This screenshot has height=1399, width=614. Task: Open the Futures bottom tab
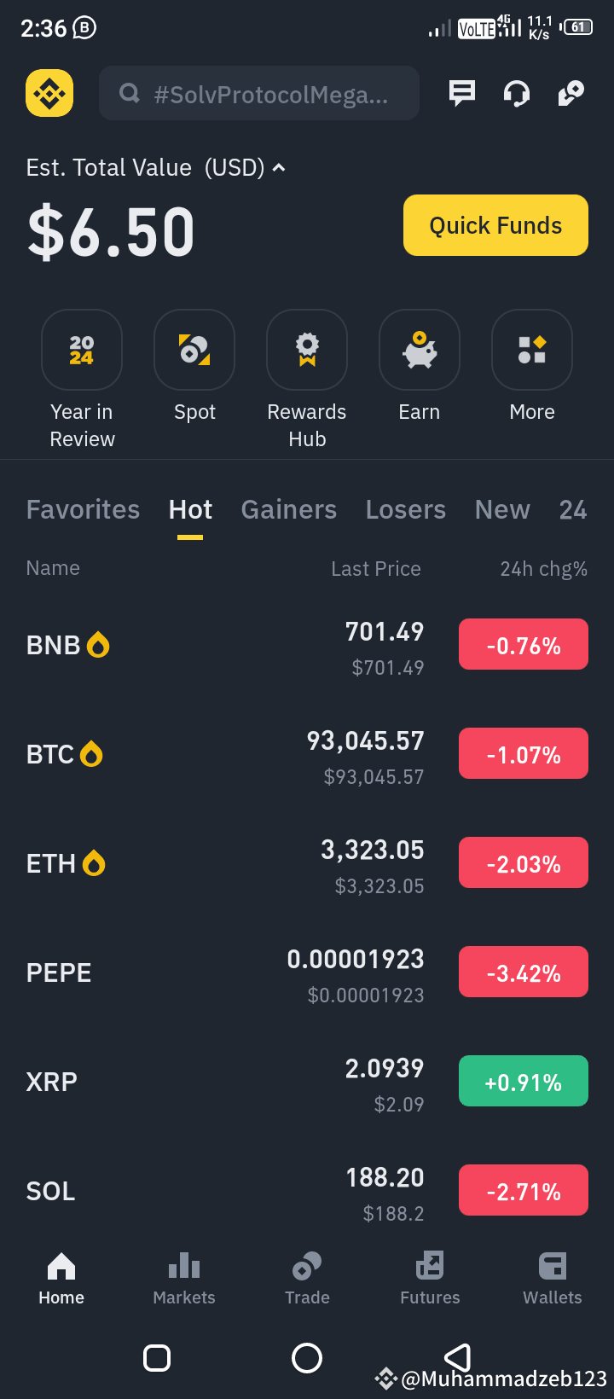click(430, 1280)
